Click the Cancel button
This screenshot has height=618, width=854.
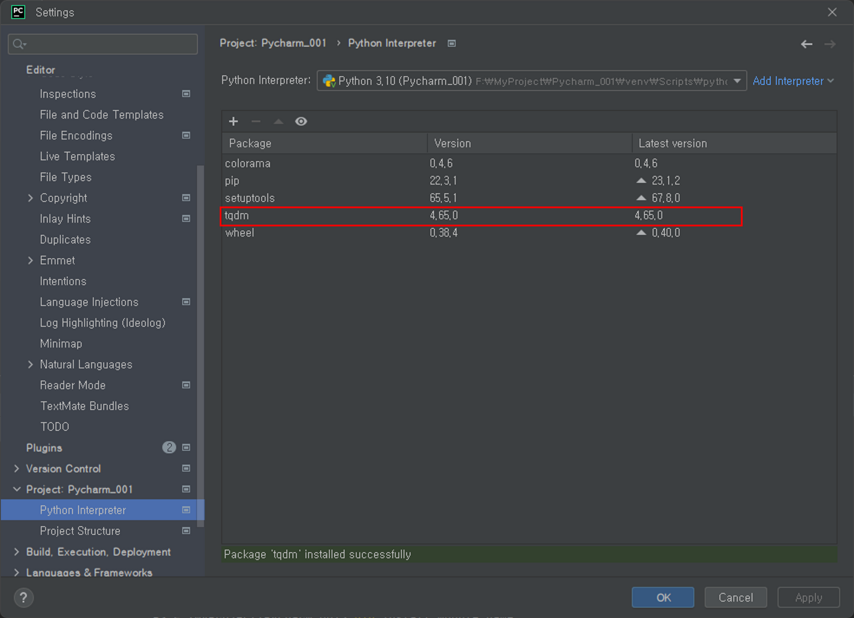pyautogui.click(x=736, y=598)
